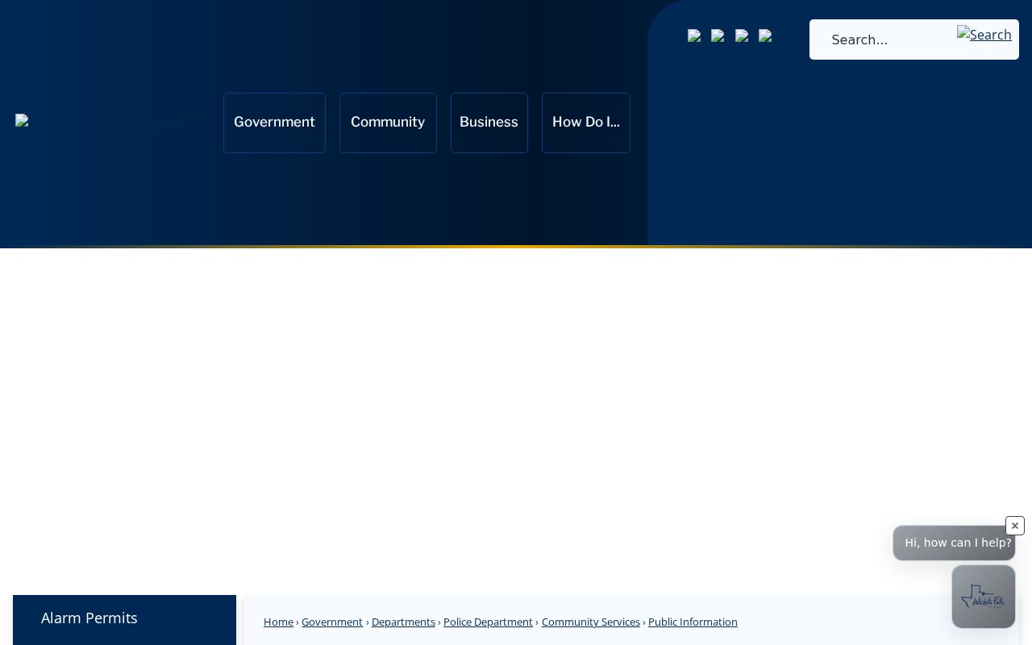Open the Departments breadcrumb link
Screen dimensions: 1032x645
(403, 622)
